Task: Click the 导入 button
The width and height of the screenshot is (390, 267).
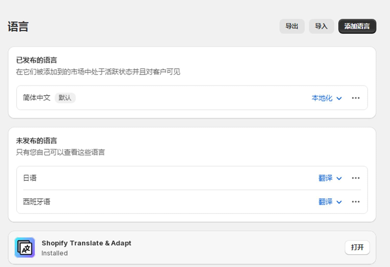Action: tap(321, 26)
